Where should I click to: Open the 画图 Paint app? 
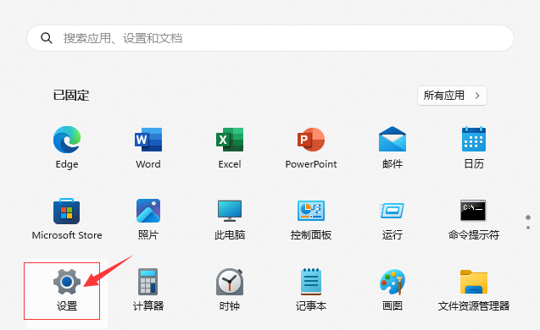coord(392,290)
